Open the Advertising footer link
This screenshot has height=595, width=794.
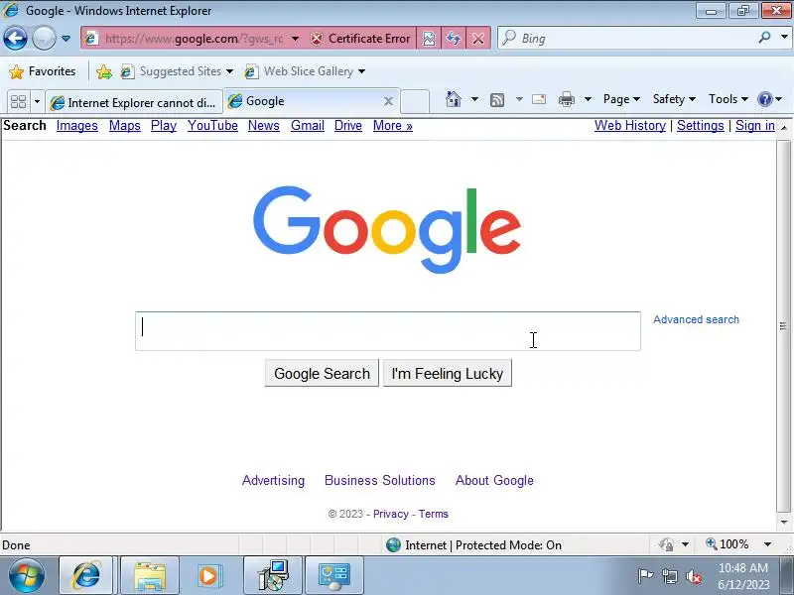click(x=274, y=480)
